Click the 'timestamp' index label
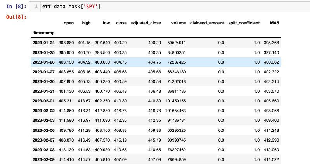 44,33
